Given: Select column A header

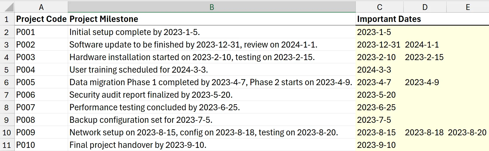Looking at the screenshot, I should (41, 7).
